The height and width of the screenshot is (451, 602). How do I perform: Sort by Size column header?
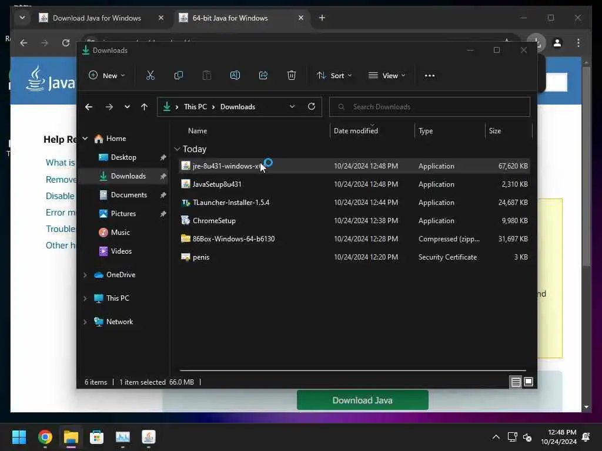tap(495, 131)
